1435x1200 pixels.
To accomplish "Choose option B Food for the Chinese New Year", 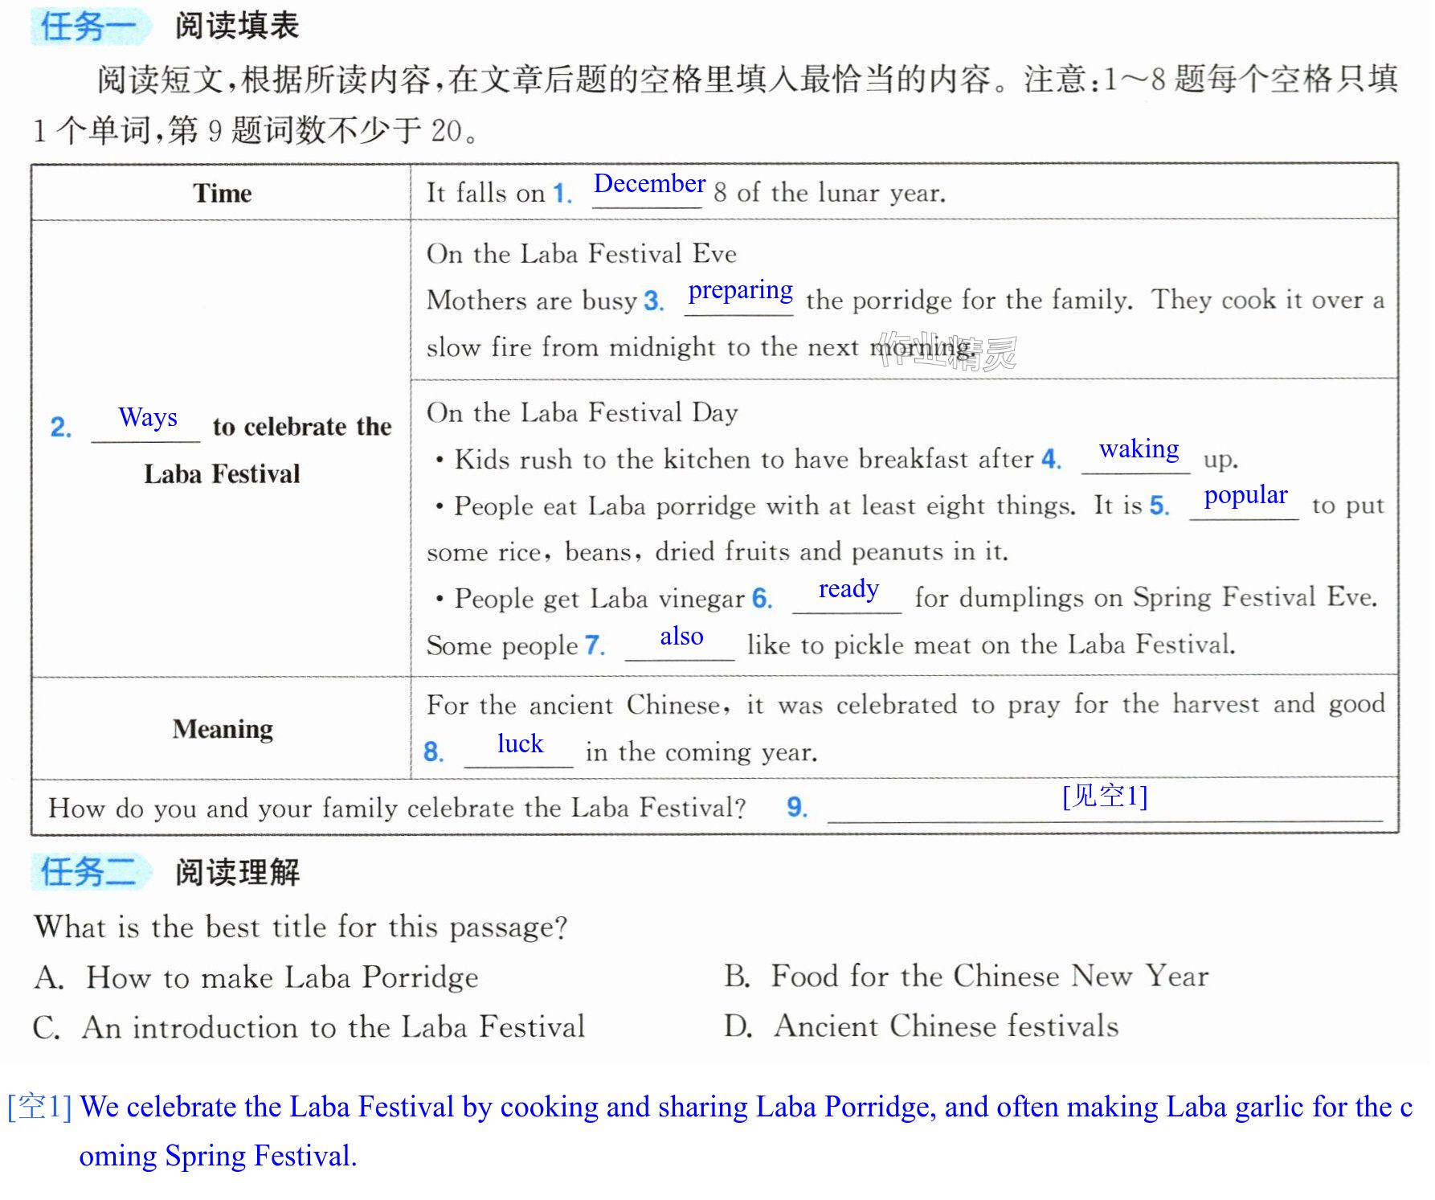I will click(x=966, y=976).
